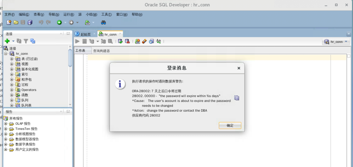The width and height of the screenshot is (353, 167).
Task: Select 队列表 in connections tree
Action: coord(26,105)
